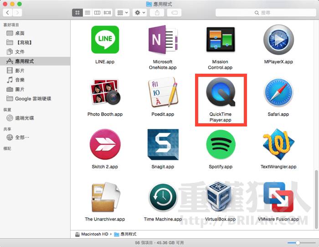This screenshot has height=247, width=319.
Task: Click the MPlayerX.app icon
Action: click(x=278, y=40)
